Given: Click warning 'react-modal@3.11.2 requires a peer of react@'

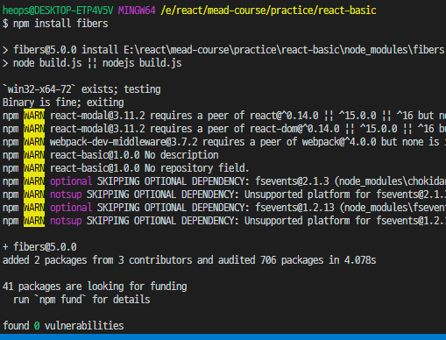Looking at the screenshot, I should click(248, 116).
